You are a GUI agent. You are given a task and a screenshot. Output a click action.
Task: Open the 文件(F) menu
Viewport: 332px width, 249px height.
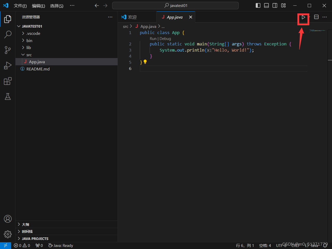[20, 6]
